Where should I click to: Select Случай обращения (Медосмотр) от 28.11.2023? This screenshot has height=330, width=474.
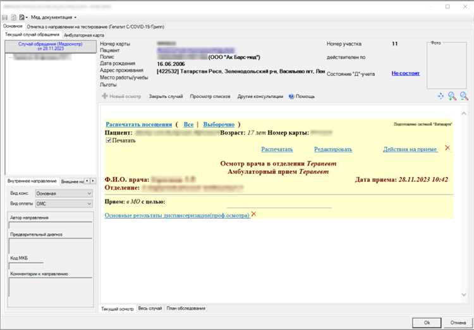click(51, 46)
